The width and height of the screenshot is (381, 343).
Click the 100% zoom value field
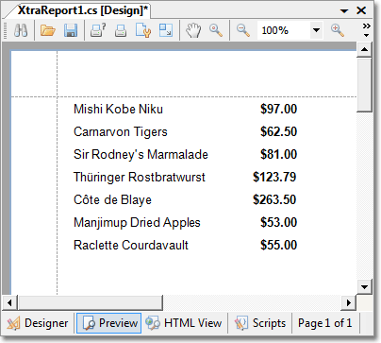click(284, 30)
